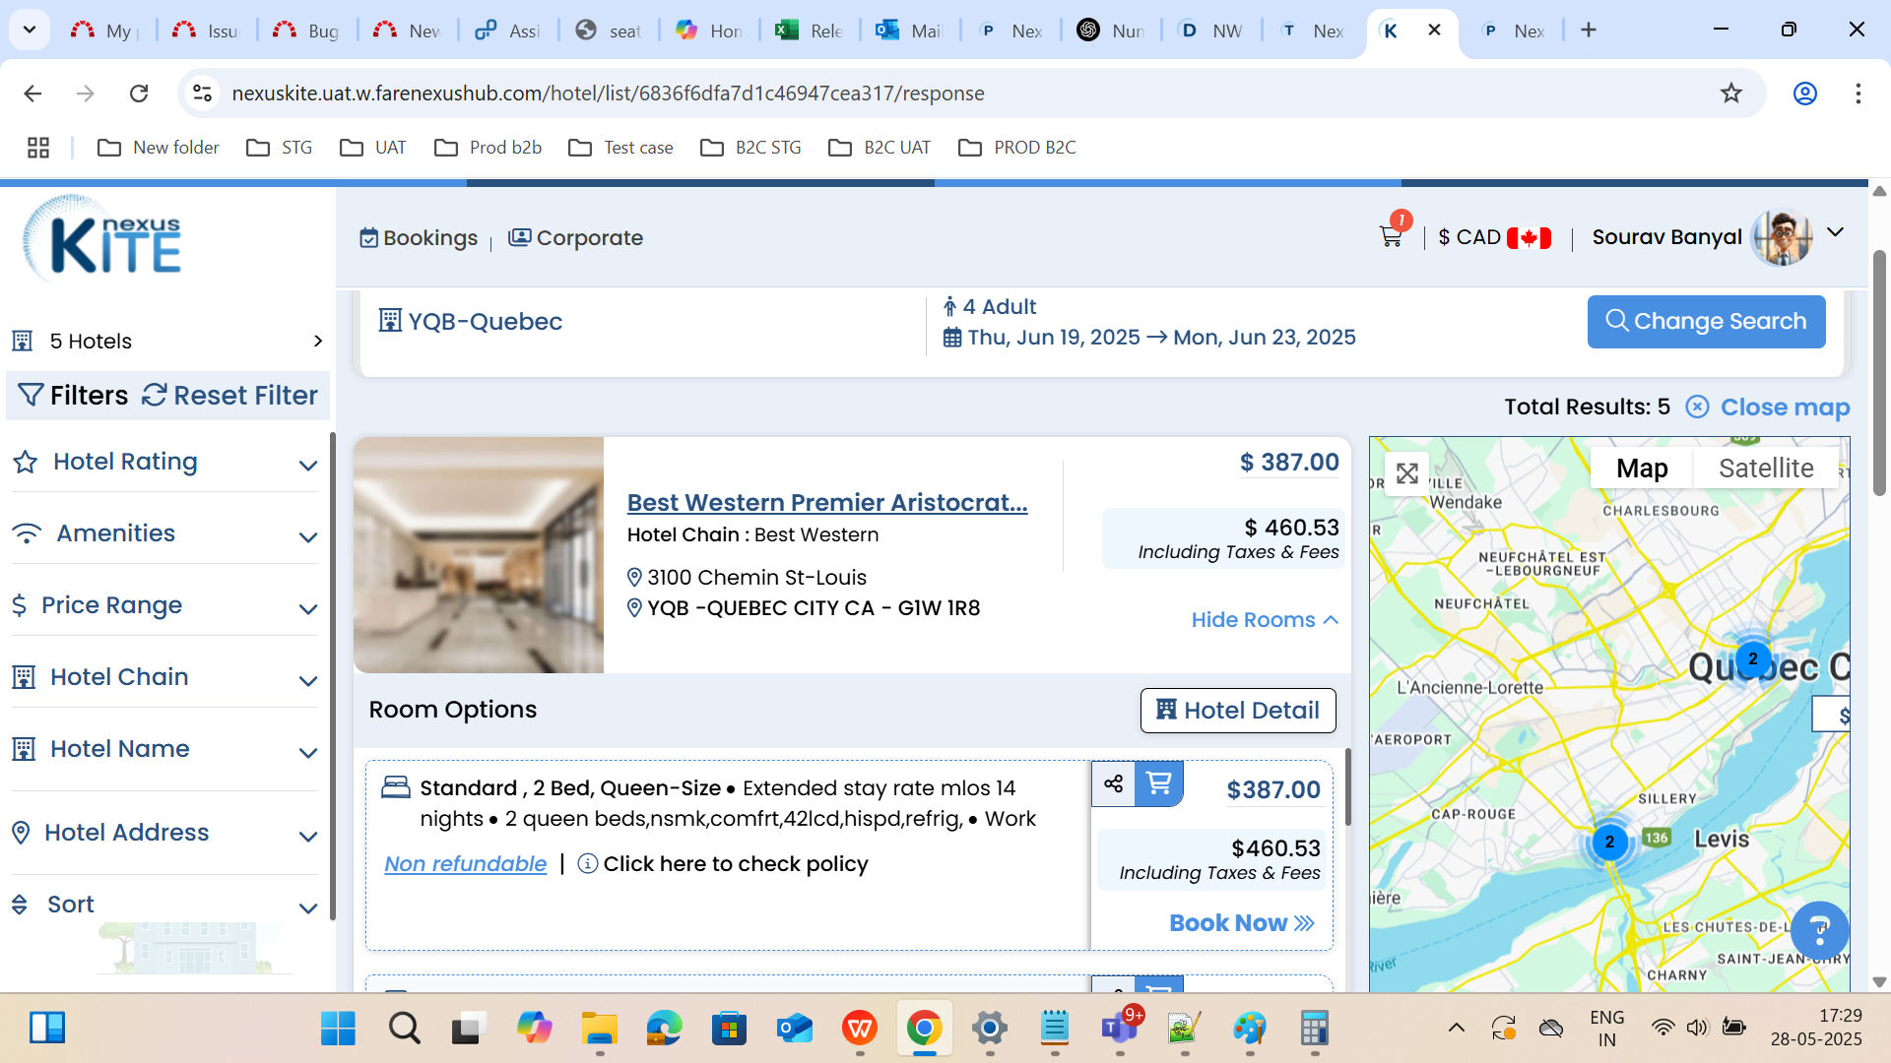1891x1063 pixels.
Task: Select the Map view tab
Action: [x=1642, y=469]
